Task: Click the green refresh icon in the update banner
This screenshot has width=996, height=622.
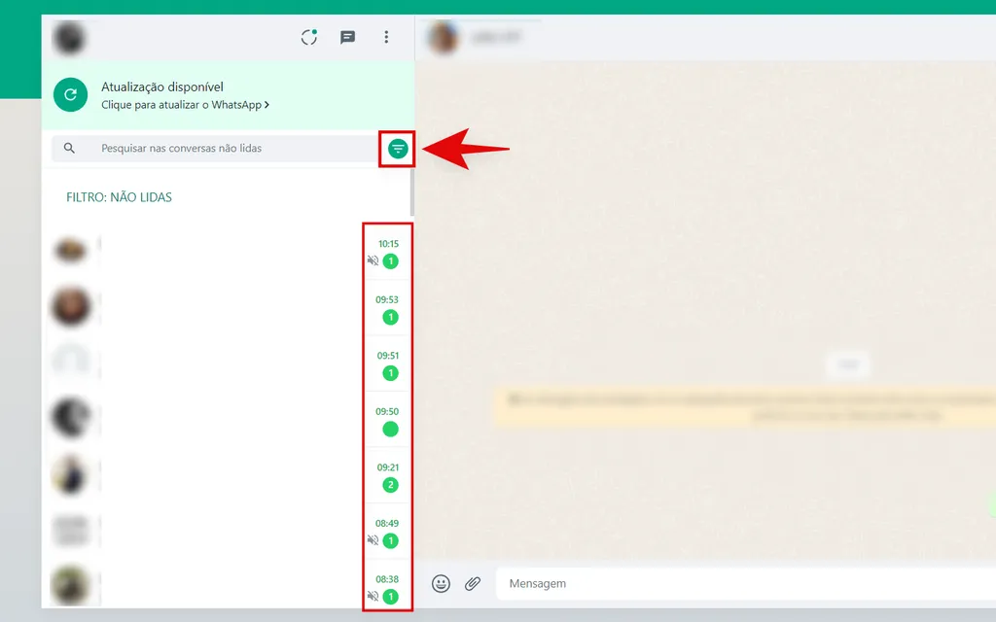Action: pos(69,94)
